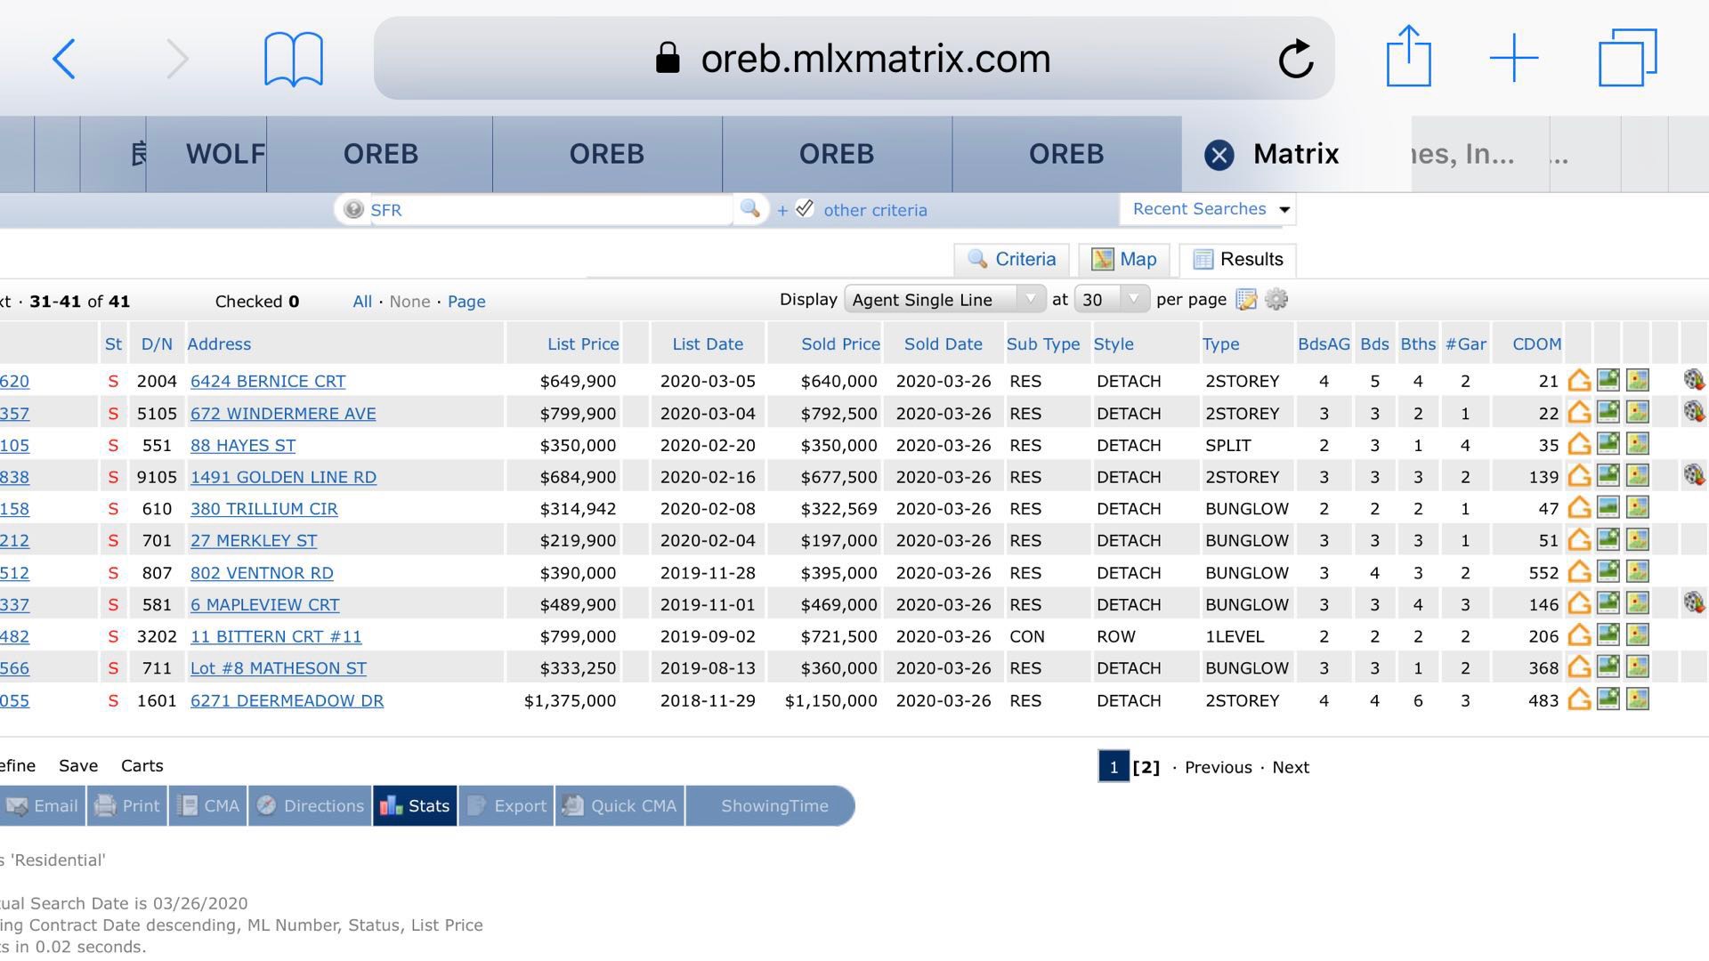The height and width of the screenshot is (961, 1709).
Task: Open map icon for 802 Ventnor Rd
Action: (1638, 571)
